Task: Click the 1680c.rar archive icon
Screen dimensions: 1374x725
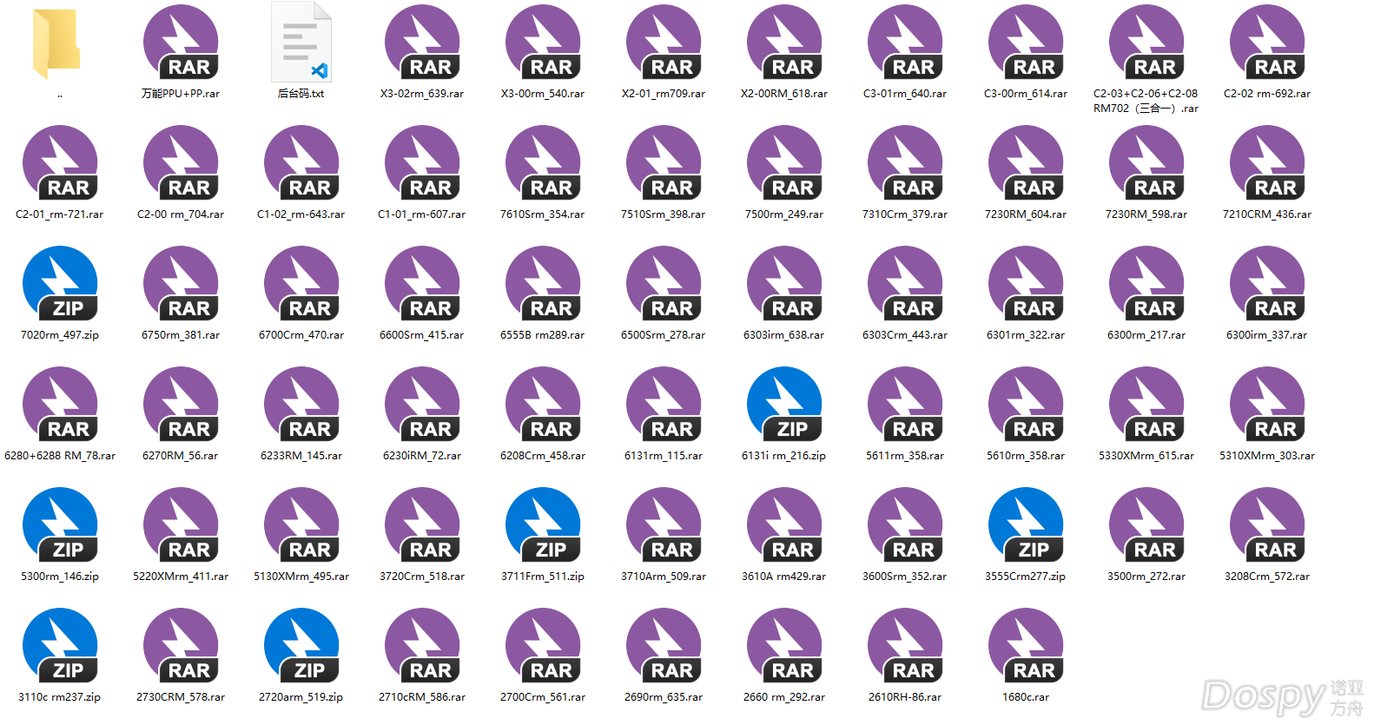Action: pos(1026,645)
